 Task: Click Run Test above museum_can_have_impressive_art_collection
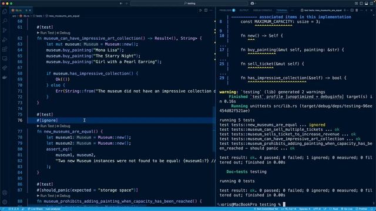47,33
